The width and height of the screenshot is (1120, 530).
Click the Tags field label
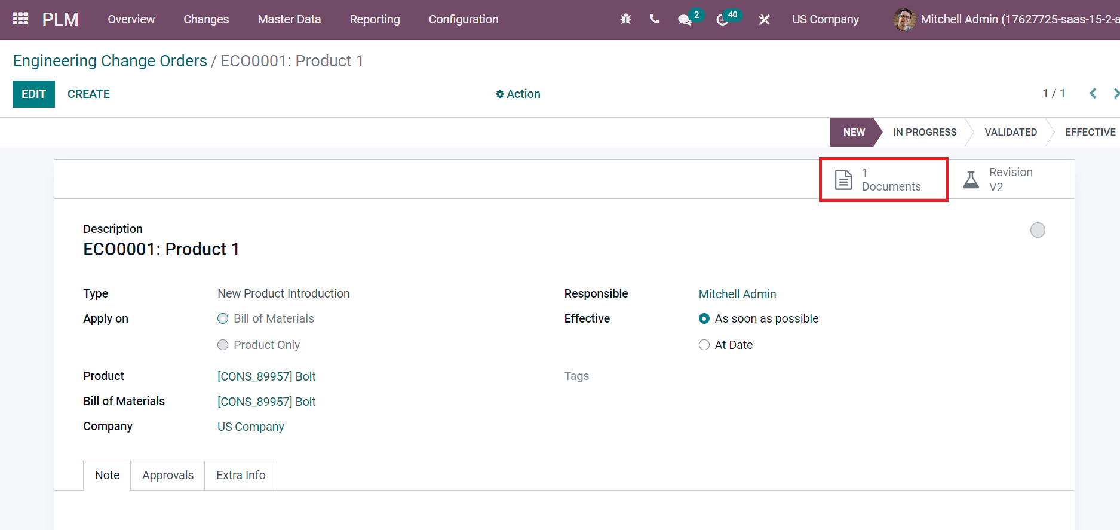[x=576, y=376]
